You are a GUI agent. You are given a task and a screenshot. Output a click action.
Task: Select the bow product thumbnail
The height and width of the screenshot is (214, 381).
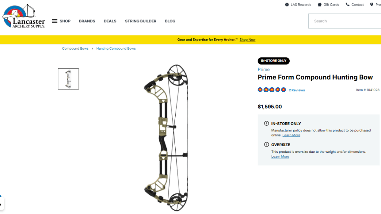pos(69,79)
